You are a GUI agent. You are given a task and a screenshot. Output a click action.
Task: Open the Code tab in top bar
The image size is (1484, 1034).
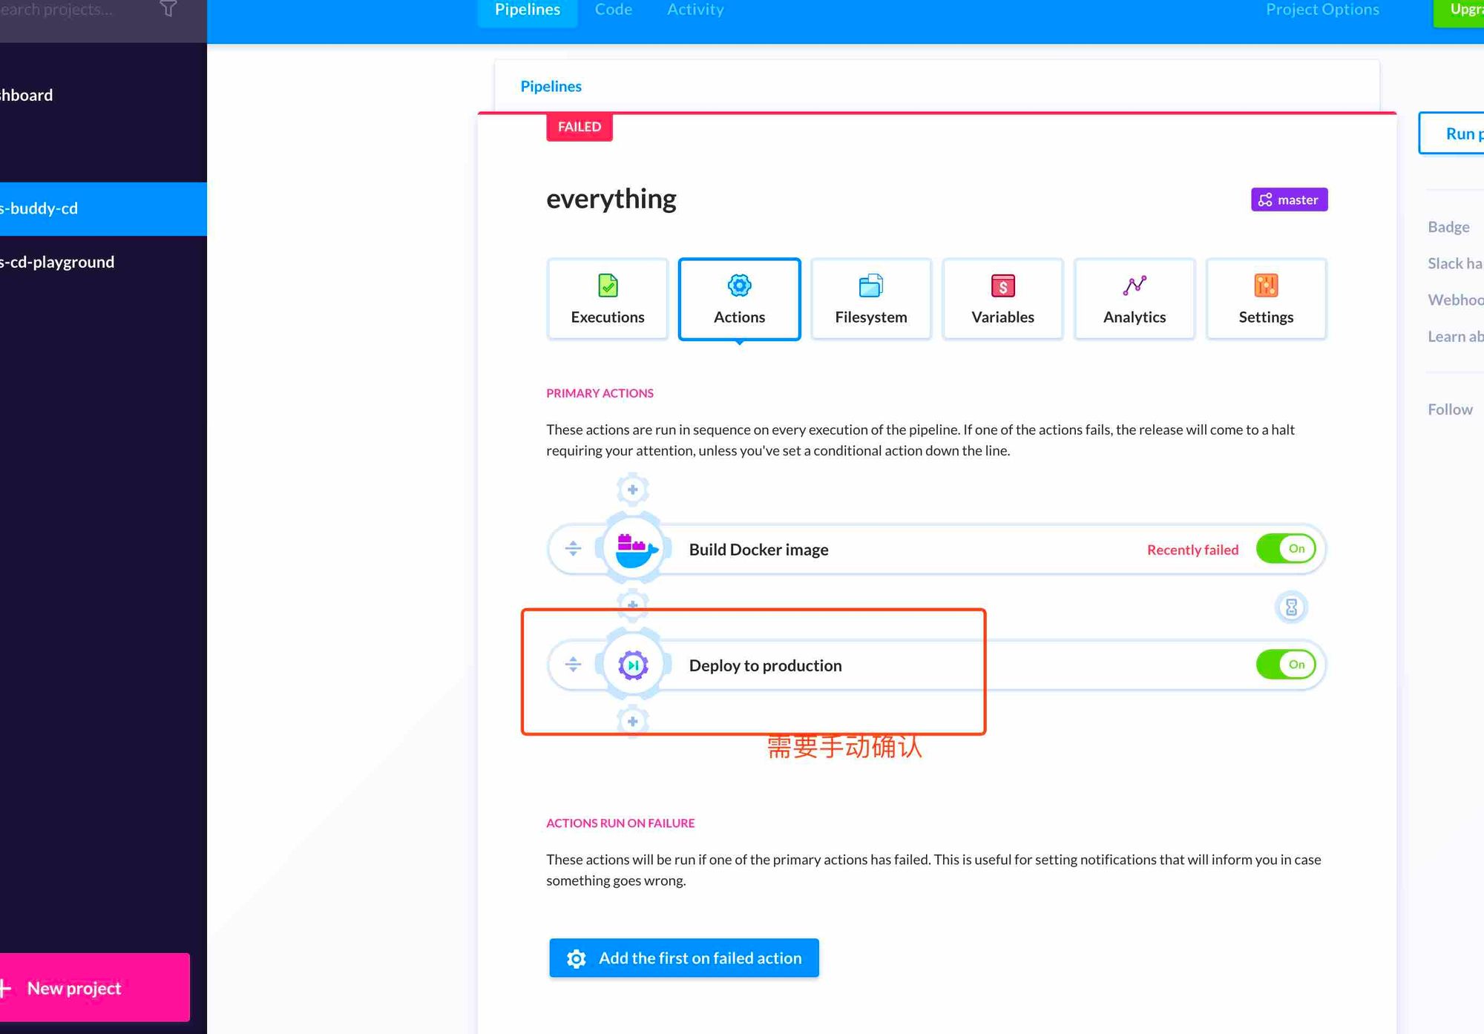(613, 10)
